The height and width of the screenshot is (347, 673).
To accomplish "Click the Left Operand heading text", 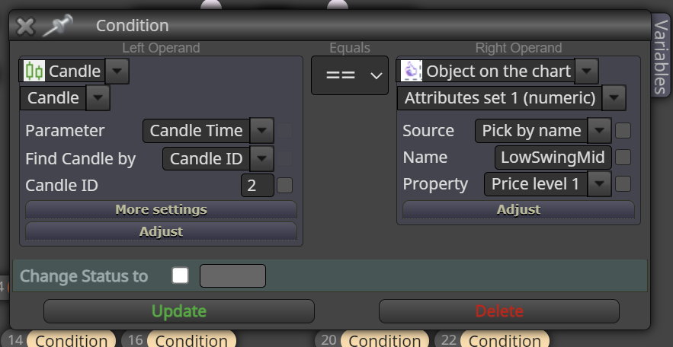I will tap(161, 48).
